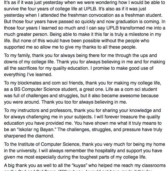
Task: Click the opening words "It's as if"
Action: 12,2
